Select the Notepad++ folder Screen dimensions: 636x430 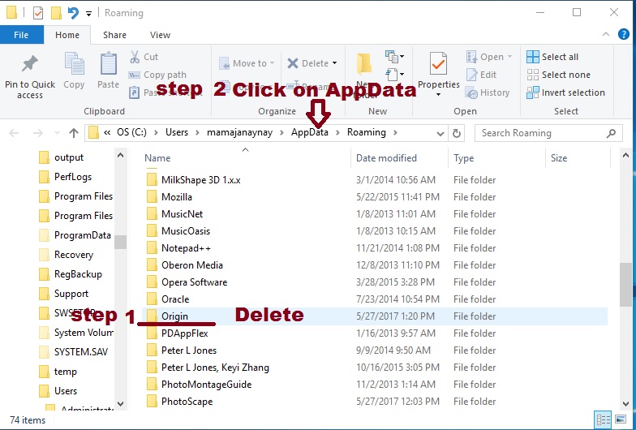pyautogui.click(x=186, y=248)
